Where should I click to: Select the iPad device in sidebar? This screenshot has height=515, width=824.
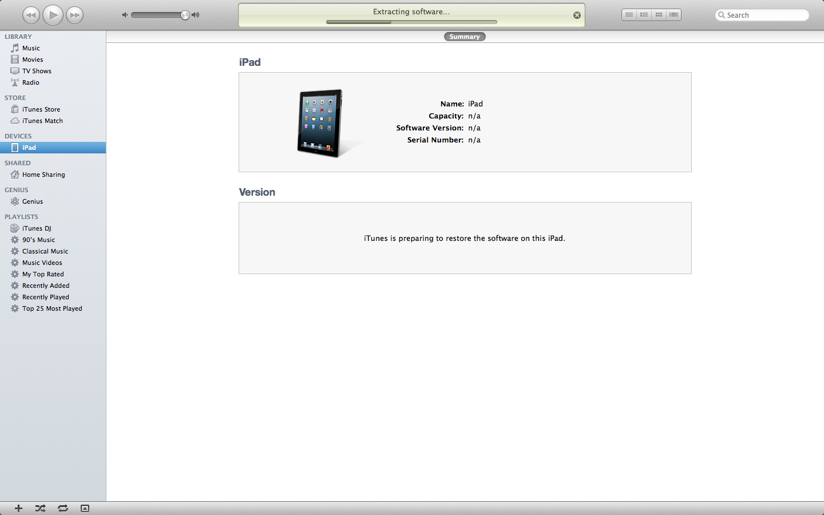(53, 148)
